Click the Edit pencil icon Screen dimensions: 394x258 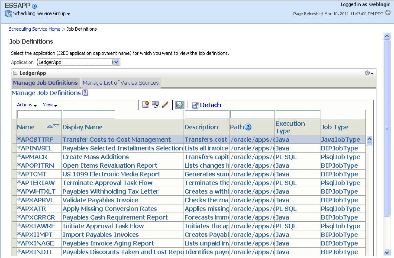[x=165, y=105]
